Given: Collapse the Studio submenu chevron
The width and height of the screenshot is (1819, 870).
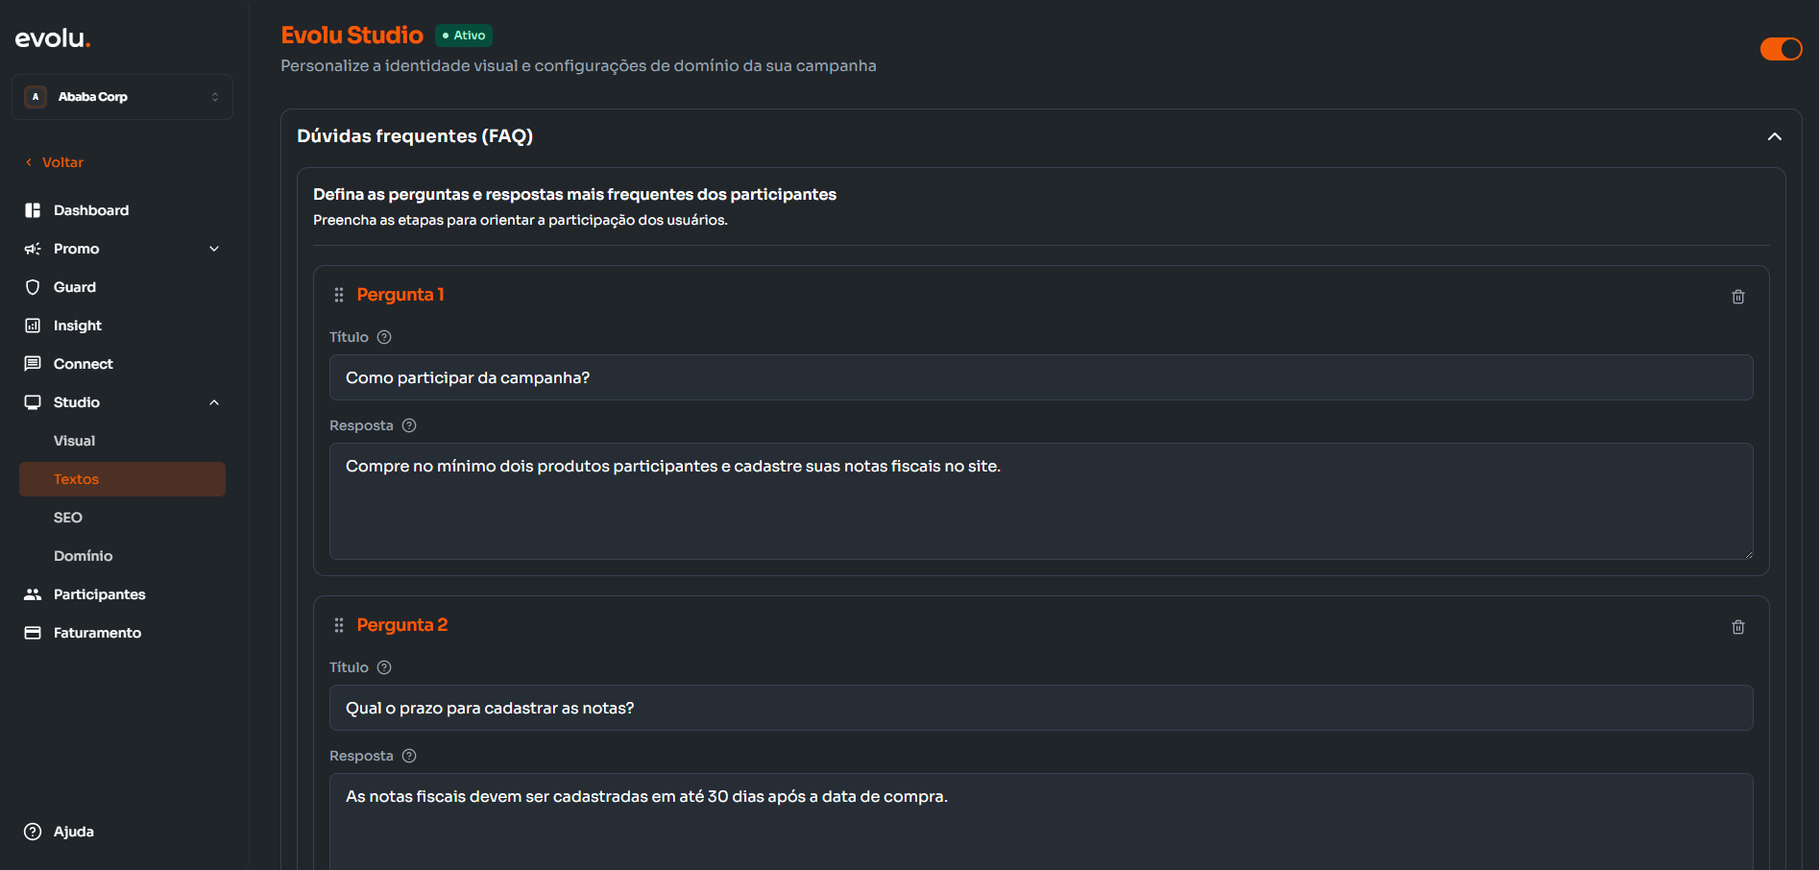Looking at the screenshot, I should [214, 402].
